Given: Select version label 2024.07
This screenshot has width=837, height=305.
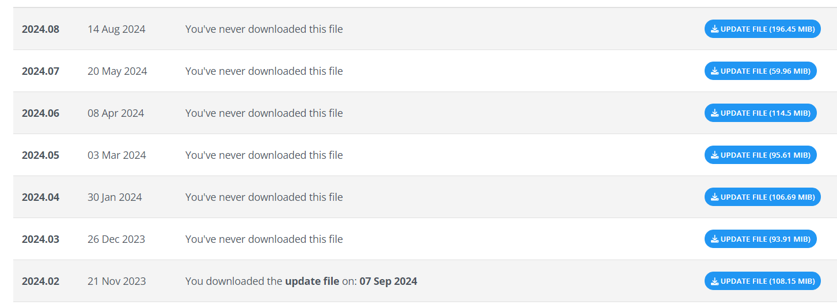Looking at the screenshot, I should click(x=40, y=71).
